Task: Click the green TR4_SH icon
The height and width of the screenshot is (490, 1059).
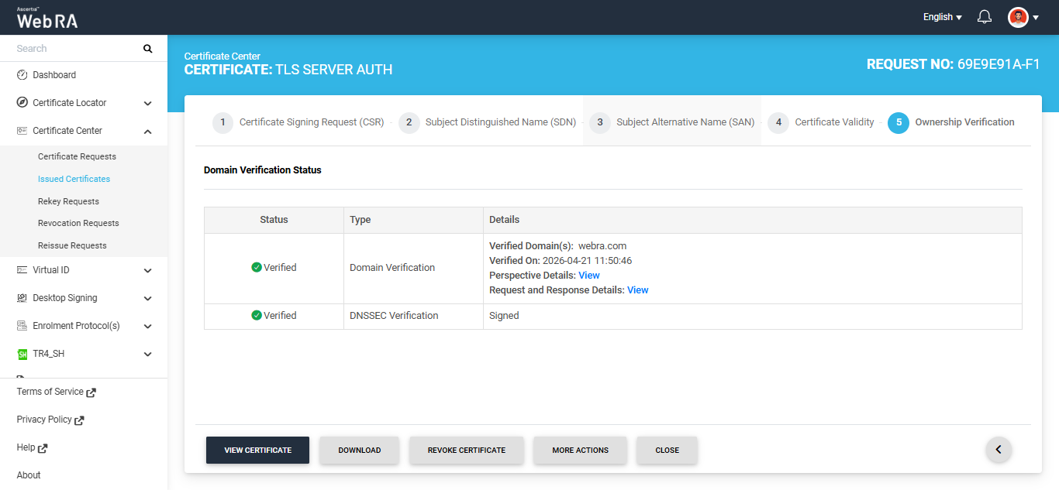Action: coord(22,354)
